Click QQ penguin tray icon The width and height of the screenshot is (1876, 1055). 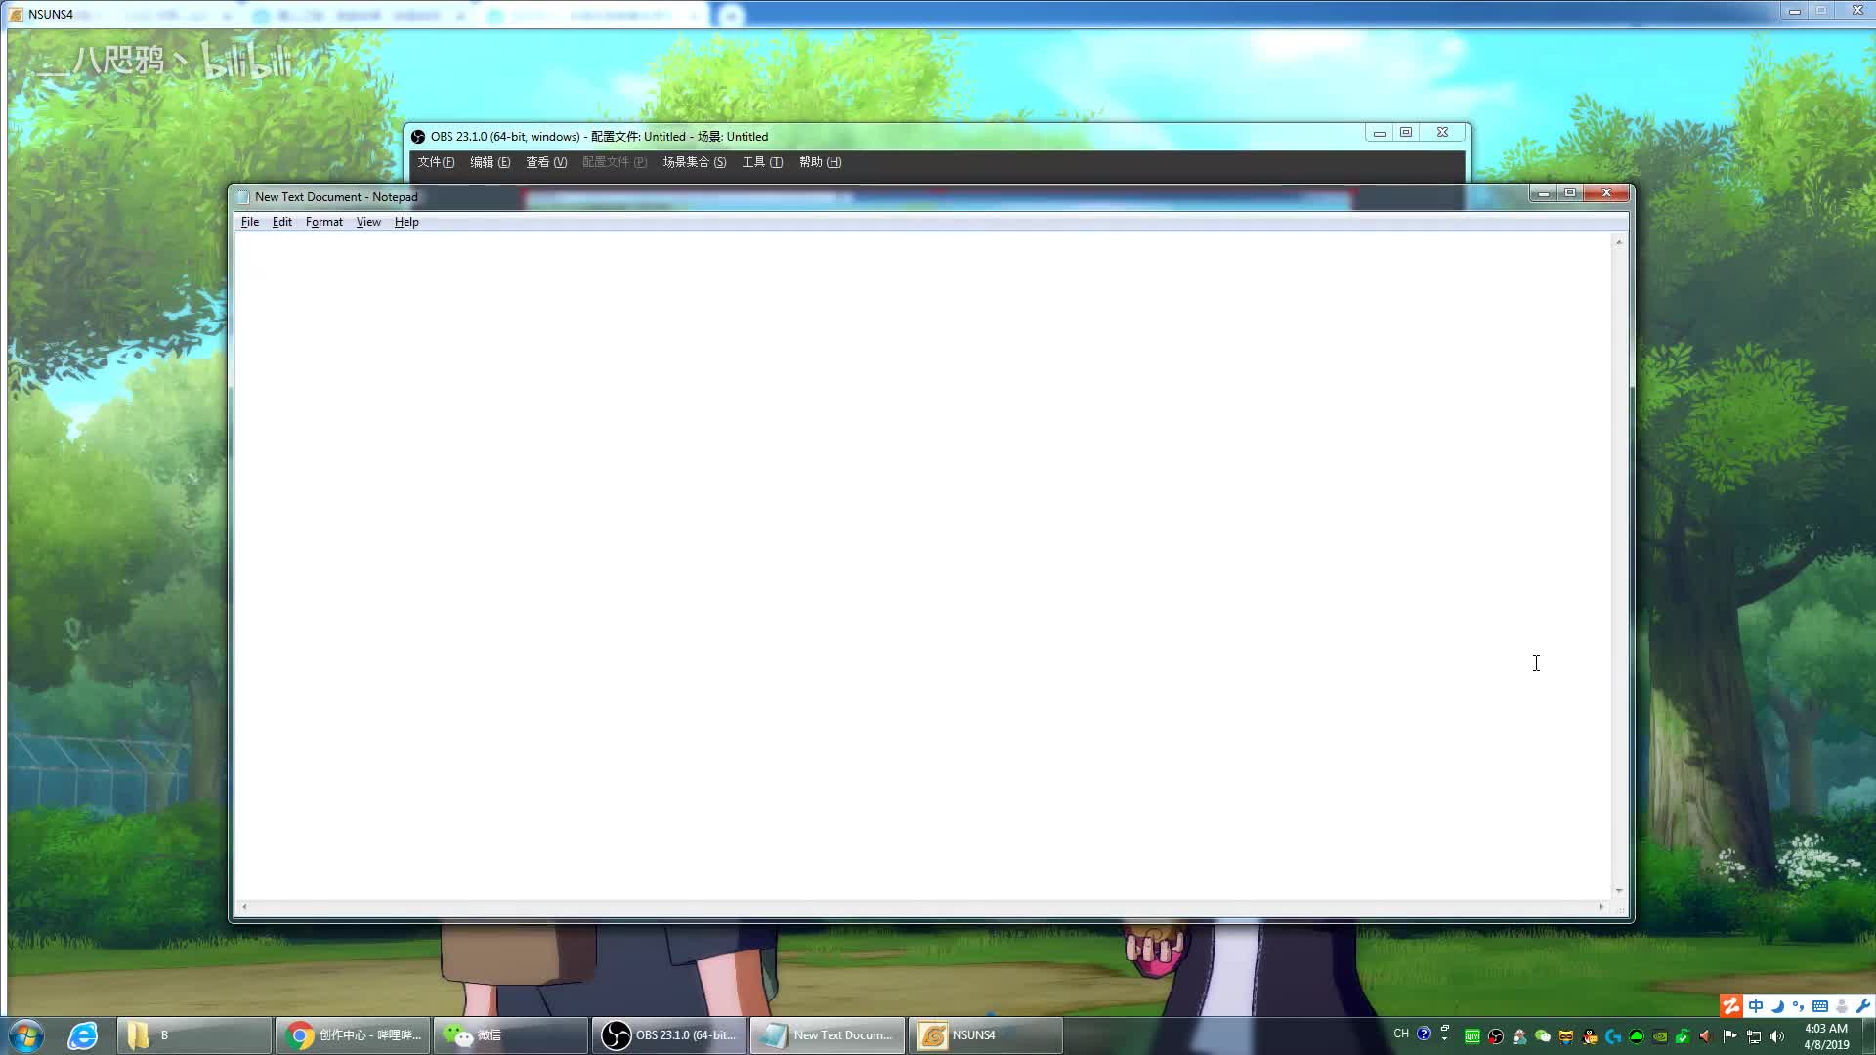[x=1590, y=1036]
